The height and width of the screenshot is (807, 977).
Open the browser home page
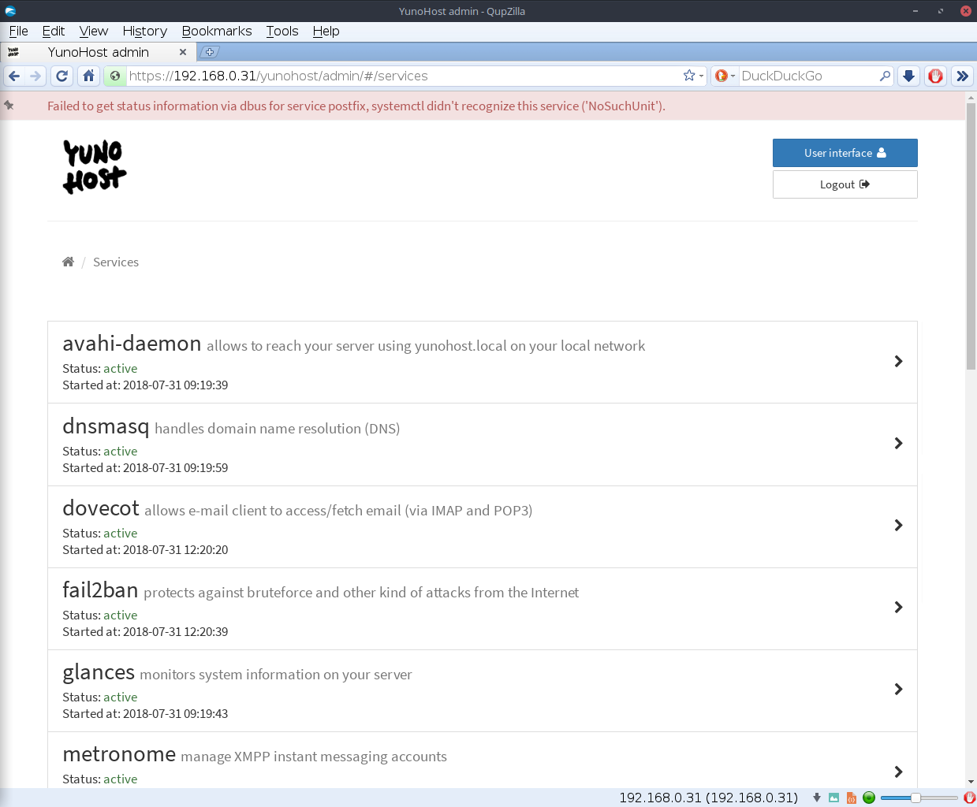tap(89, 76)
